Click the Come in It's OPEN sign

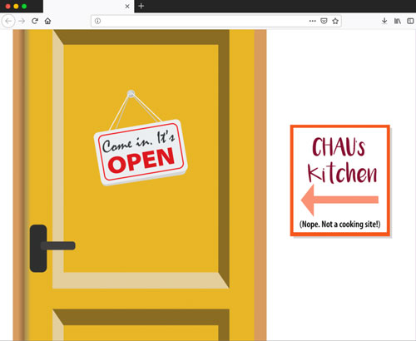(141, 152)
